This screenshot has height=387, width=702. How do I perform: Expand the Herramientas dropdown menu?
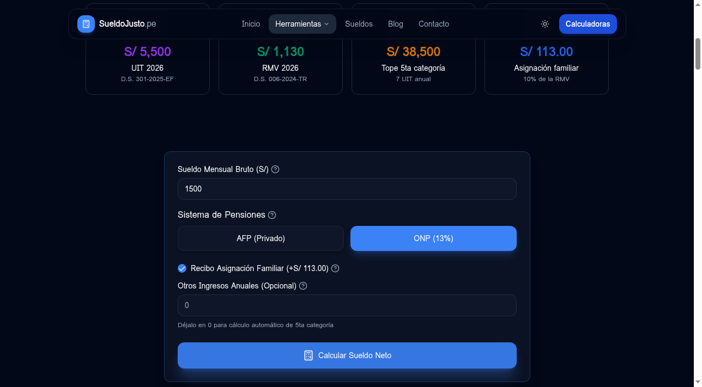point(302,24)
